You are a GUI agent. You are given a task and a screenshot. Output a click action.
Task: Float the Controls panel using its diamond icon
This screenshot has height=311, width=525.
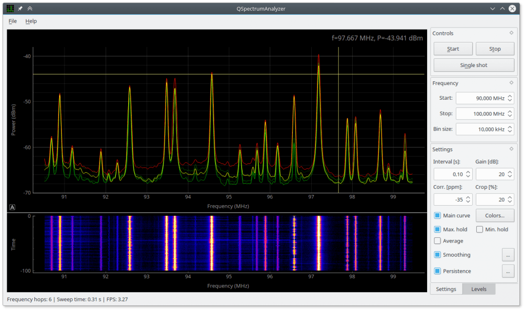pos(511,33)
